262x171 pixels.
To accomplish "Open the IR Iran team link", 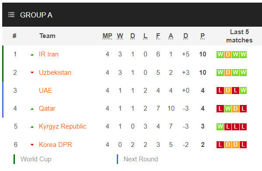I will point(49,54).
